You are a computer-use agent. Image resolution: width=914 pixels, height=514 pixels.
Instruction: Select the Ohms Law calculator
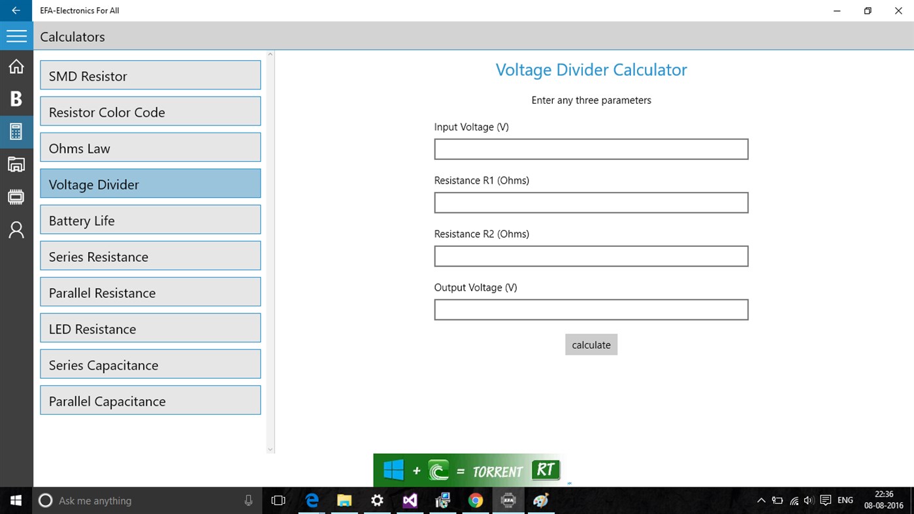(150, 148)
